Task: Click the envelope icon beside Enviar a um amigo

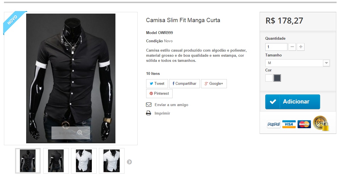Action: [148, 105]
